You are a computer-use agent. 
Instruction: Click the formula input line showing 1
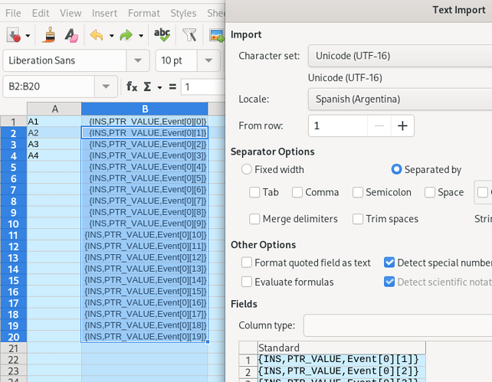pyautogui.click(x=202, y=87)
